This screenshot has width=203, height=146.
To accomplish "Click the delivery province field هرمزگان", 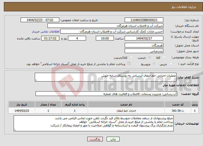I will 144,45.
